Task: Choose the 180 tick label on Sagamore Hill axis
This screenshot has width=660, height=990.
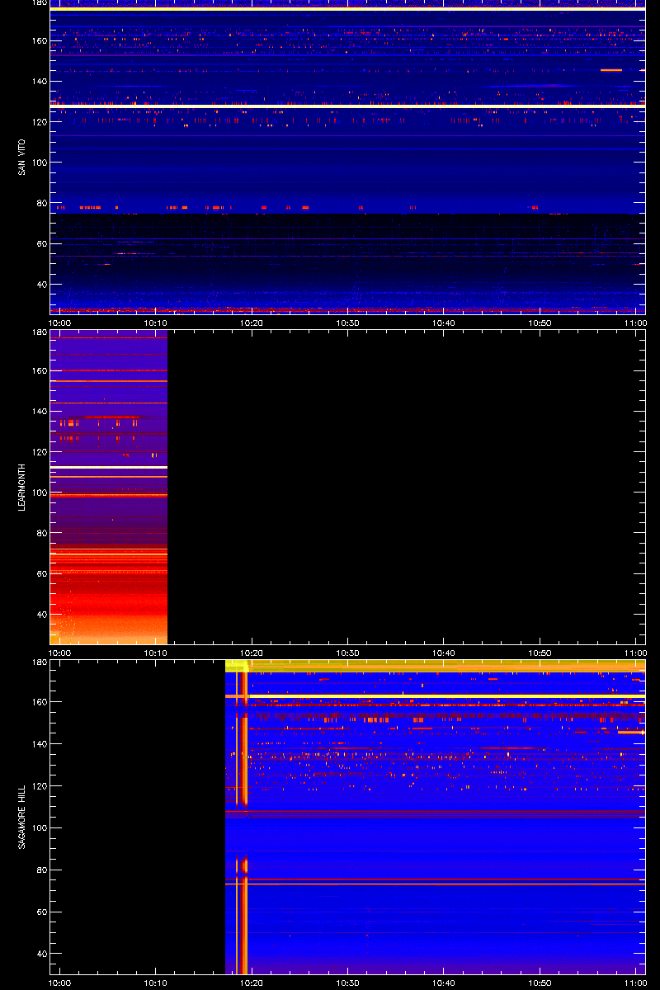Action: [x=39, y=663]
